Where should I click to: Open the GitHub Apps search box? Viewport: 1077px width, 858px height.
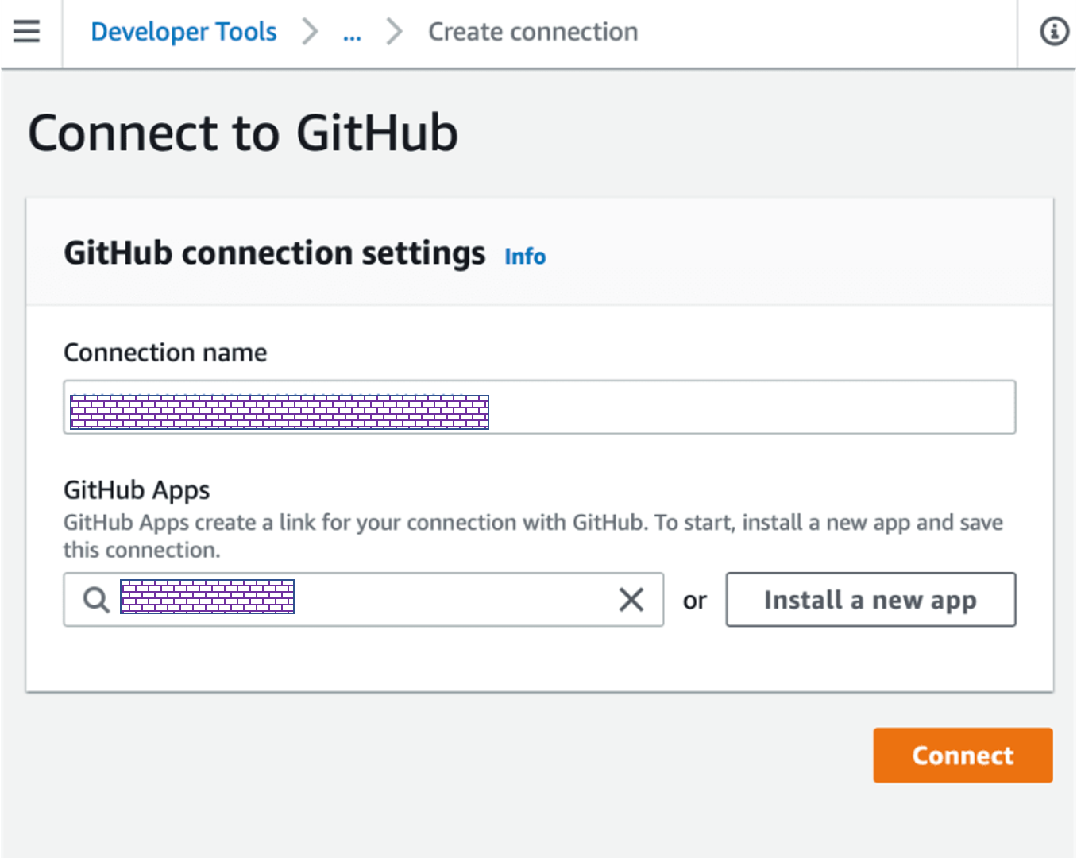pos(453,600)
